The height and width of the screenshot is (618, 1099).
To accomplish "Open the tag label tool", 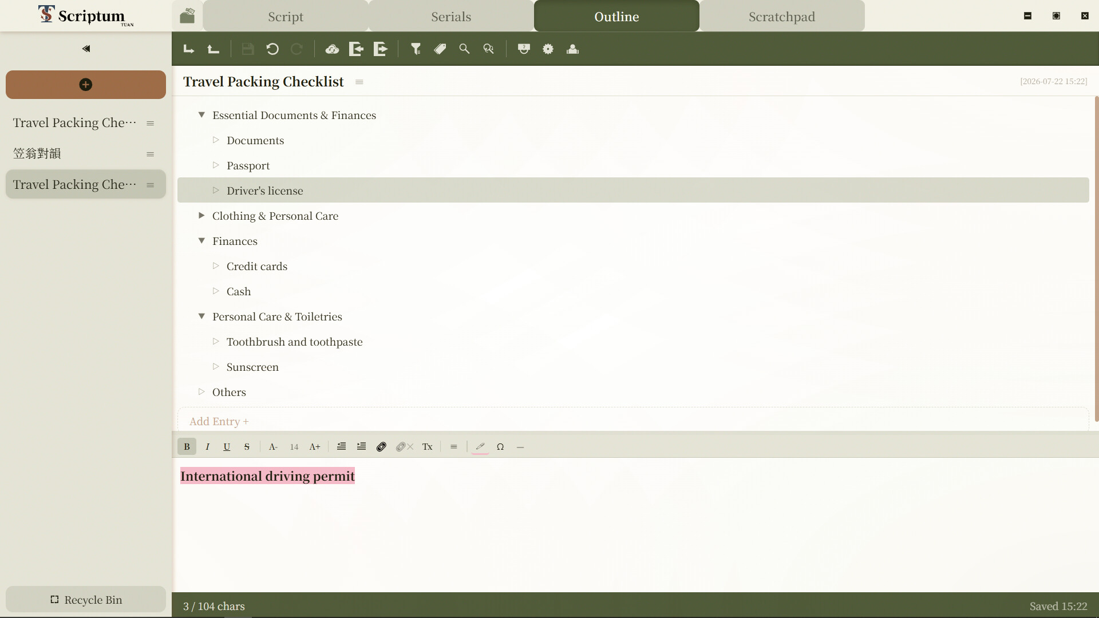I will pyautogui.click(x=440, y=49).
